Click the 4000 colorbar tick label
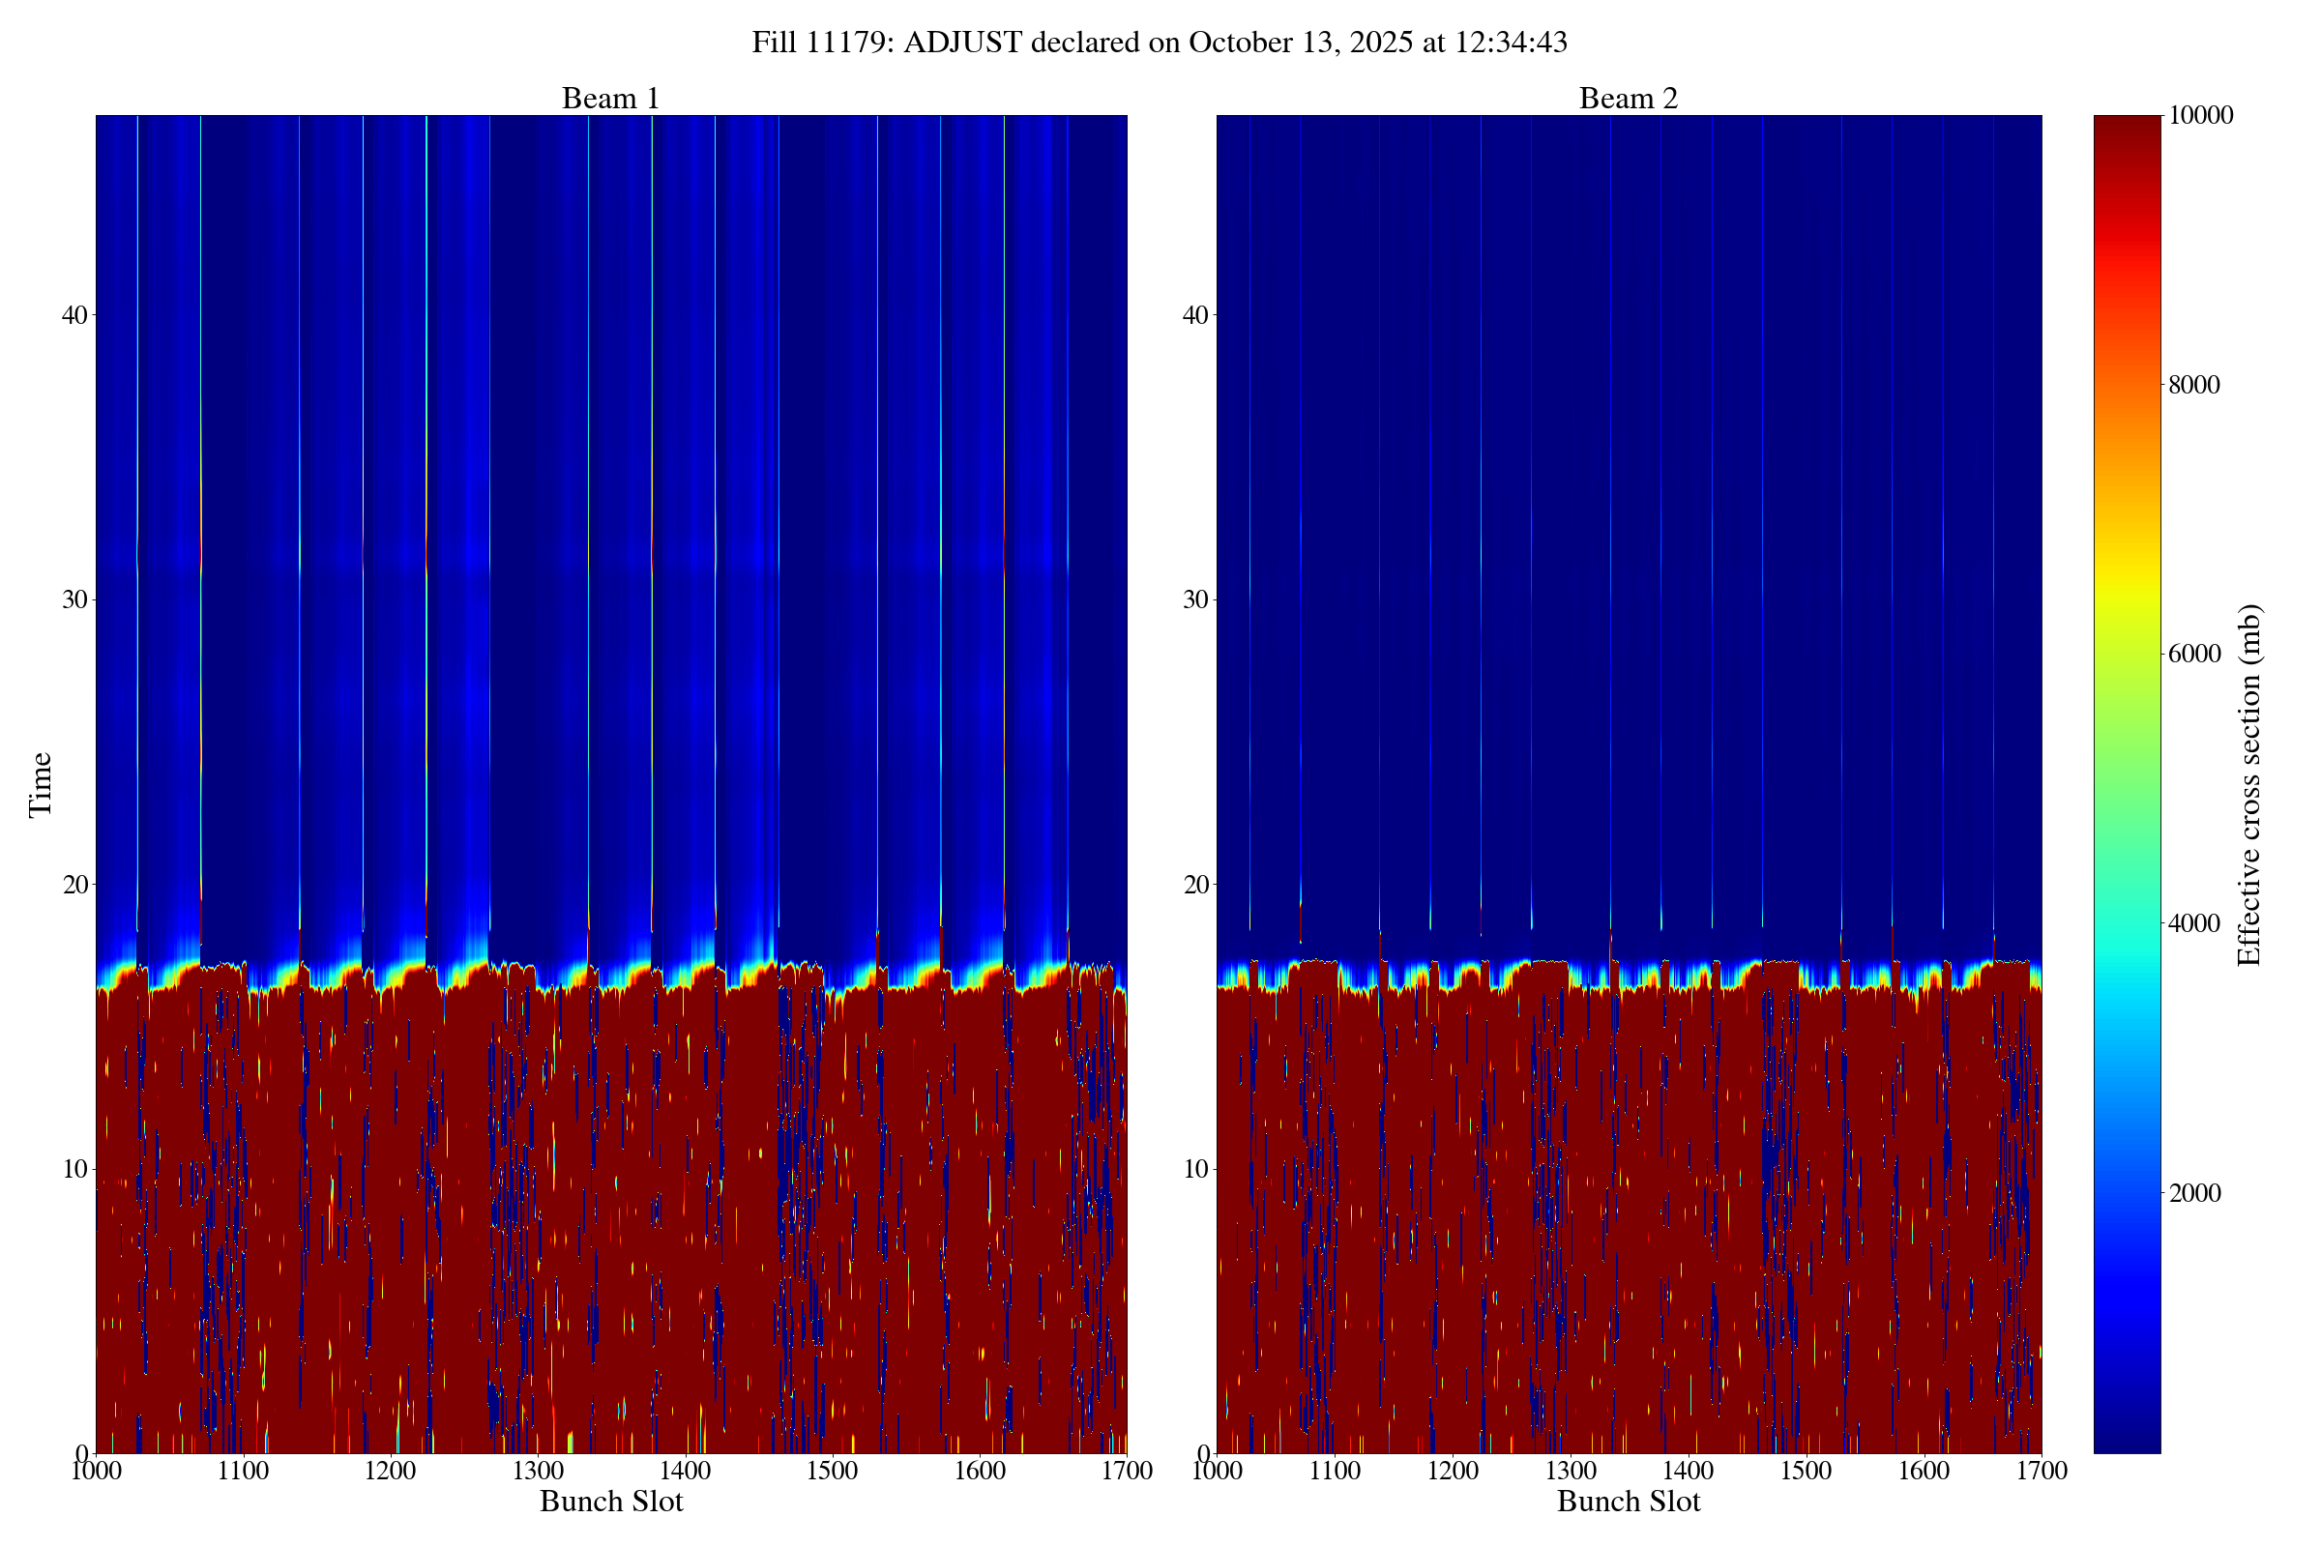Viewport: 2321px width, 1547px height. [x=2194, y=923]
